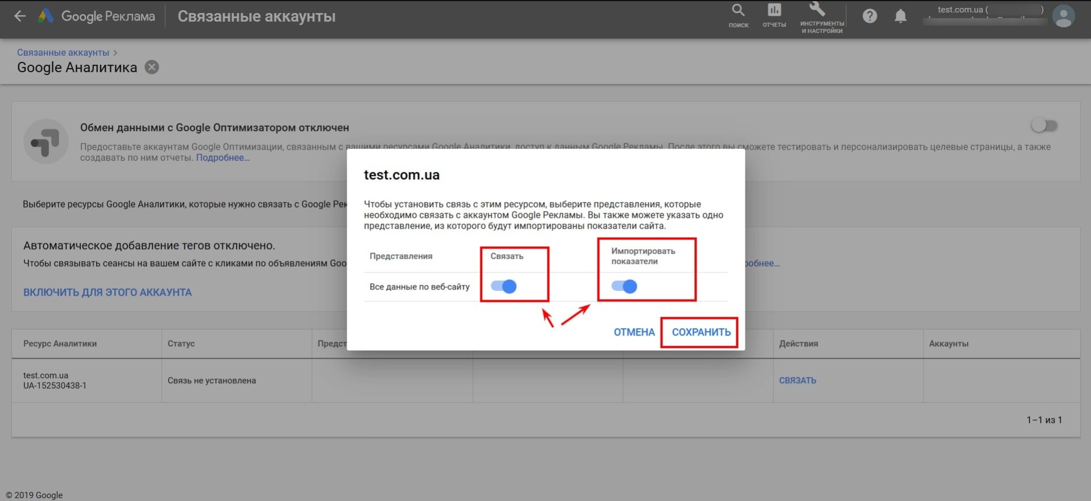The width and height of the screenshot is (1091, 501).
Task: Click the user account avatar
Action: (x=1063, y=16)
